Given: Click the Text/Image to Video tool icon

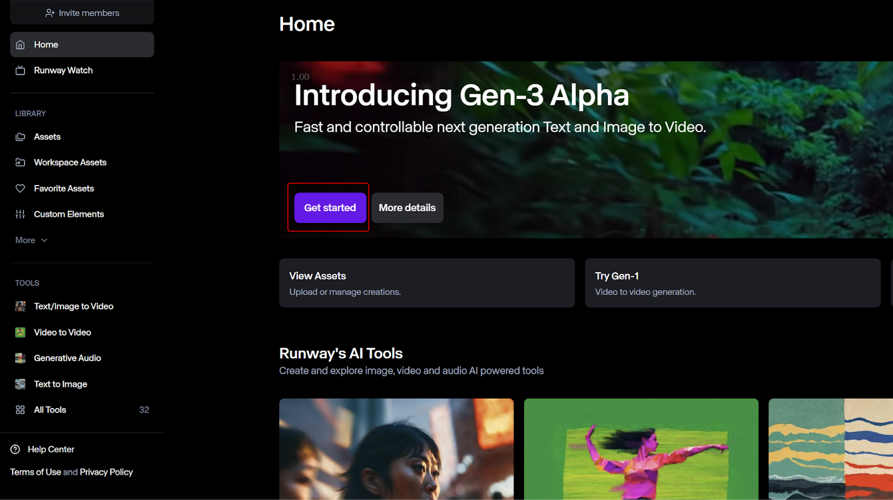Looking at the screenshot, I should 21,306.
